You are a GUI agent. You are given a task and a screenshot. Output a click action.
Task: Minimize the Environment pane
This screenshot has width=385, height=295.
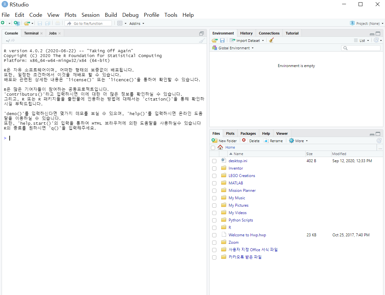click(372, 34)
